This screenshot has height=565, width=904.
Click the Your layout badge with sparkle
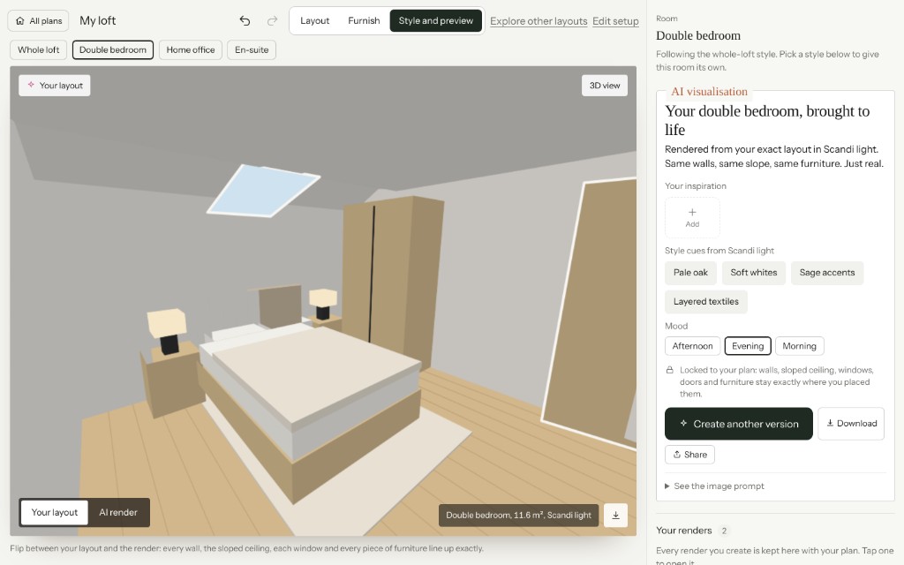[x=55, y=86]
